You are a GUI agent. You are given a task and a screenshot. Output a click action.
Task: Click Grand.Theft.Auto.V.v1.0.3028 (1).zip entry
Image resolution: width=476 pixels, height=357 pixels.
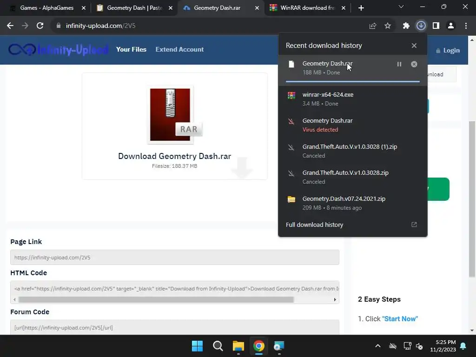pos(353,151)
